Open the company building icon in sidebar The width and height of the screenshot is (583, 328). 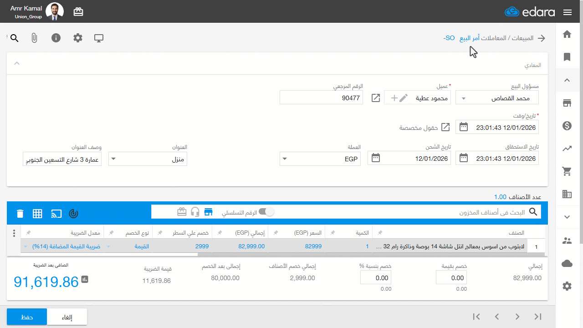click(x=567, y=194)
